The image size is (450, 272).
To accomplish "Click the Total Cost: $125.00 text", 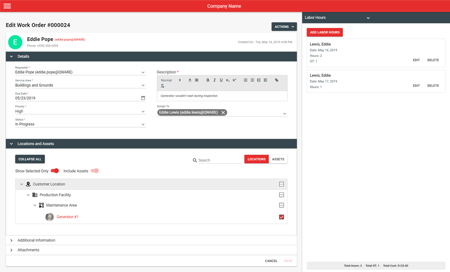I will (396, 266).
